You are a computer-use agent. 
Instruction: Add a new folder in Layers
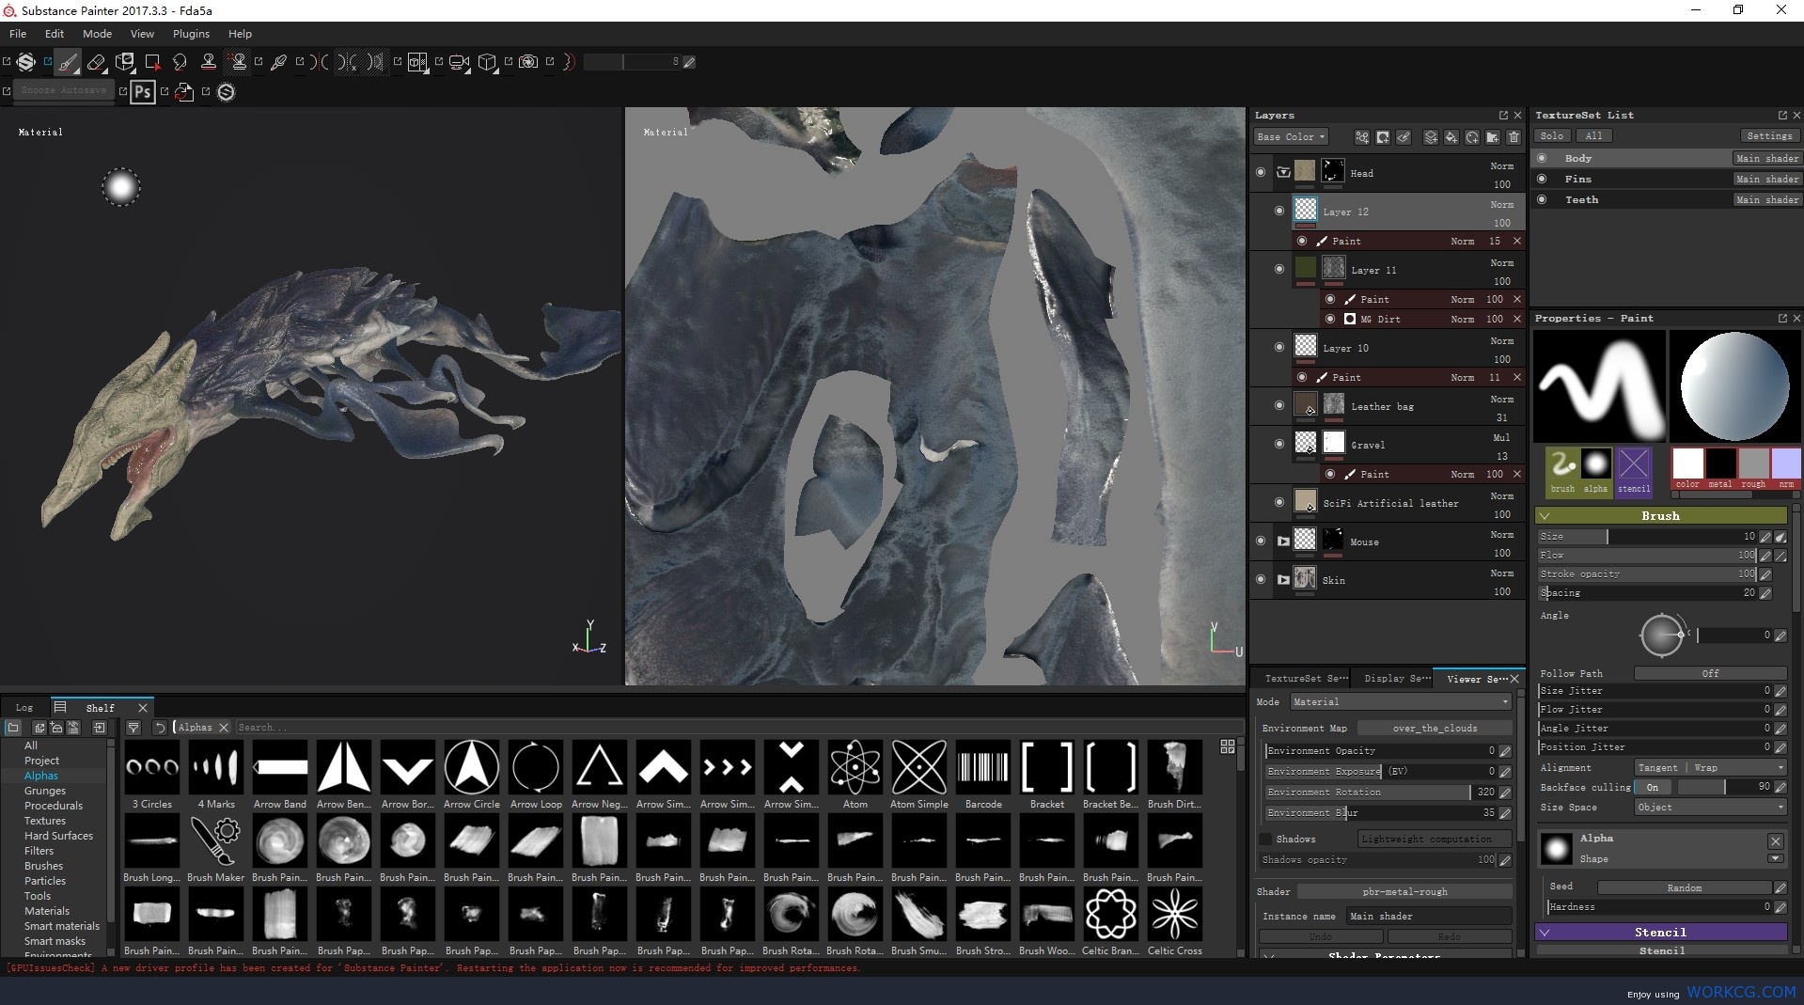[1493, 137]
